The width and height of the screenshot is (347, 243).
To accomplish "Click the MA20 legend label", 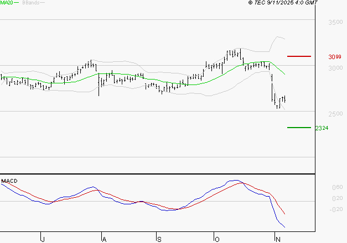I will [7, 3].
